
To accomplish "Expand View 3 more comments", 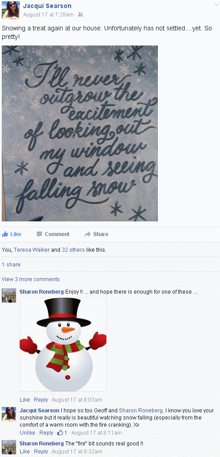I will pyautogui.click(x=31, y=279).
